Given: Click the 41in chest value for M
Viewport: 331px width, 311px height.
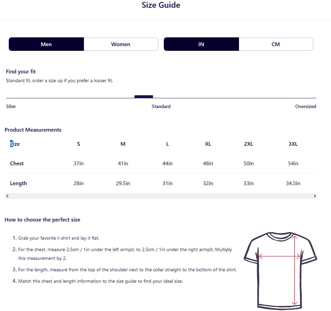Looking at the screenshot, I should 123,164.
